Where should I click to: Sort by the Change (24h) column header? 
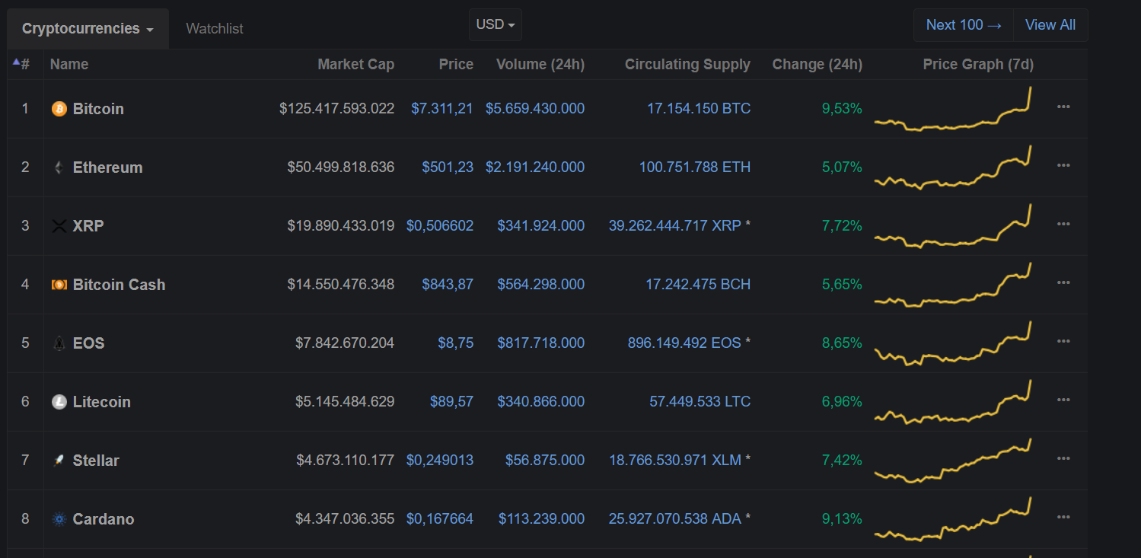(x=818, y=65)
